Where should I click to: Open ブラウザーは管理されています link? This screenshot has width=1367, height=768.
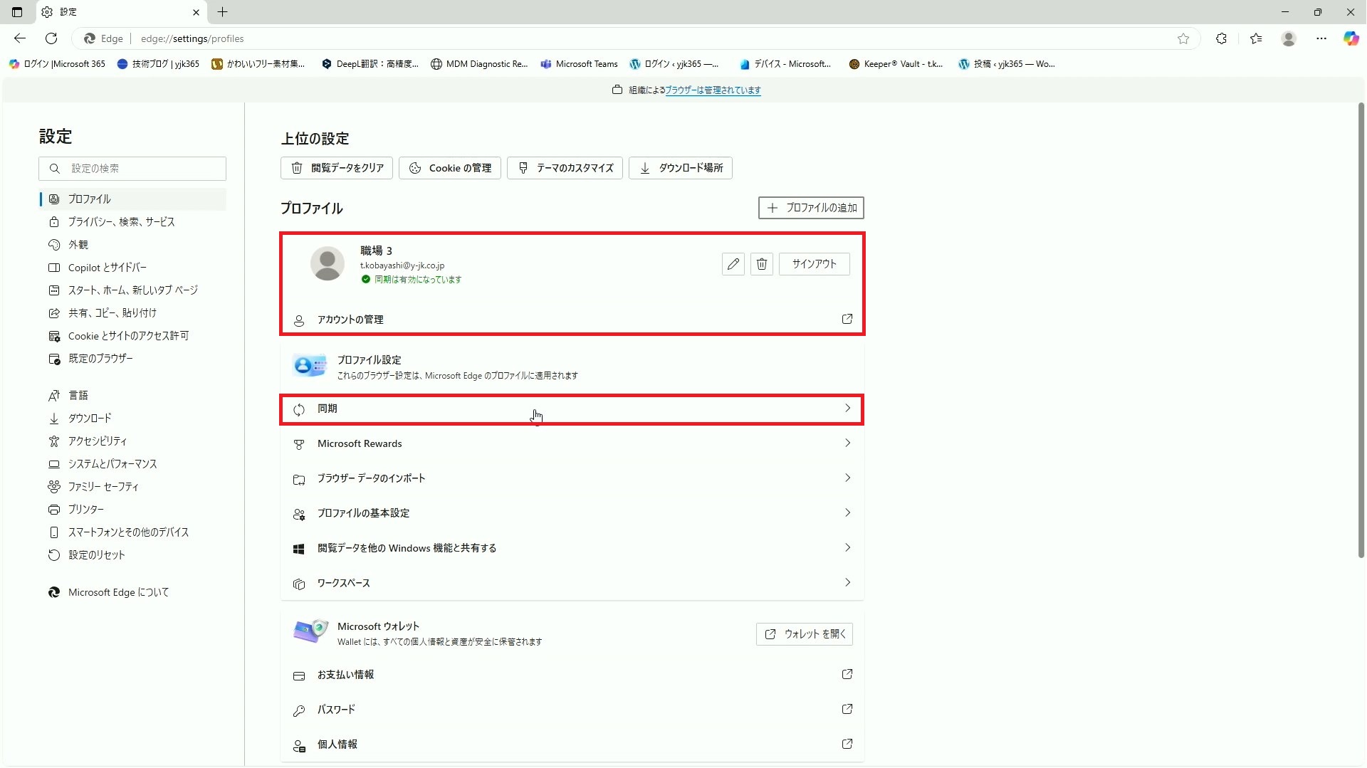713,90
